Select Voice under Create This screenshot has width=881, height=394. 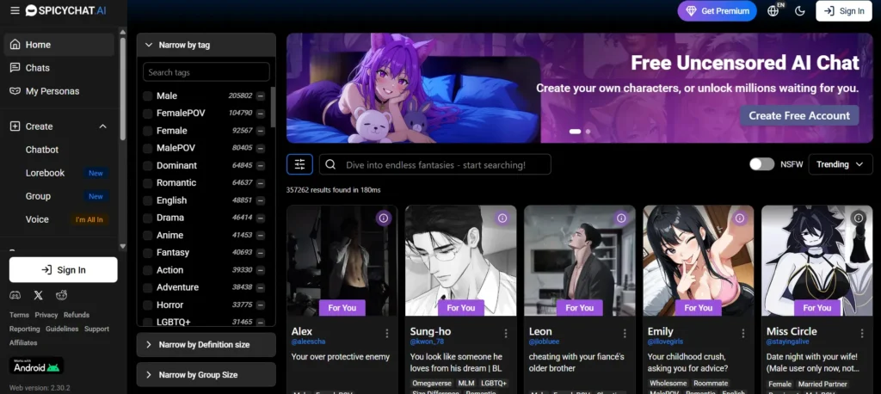coord(37,219)
